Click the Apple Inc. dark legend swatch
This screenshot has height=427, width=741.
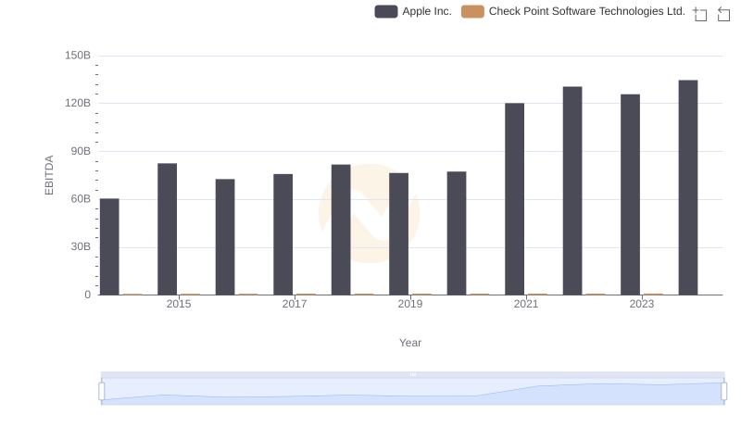tap(386, 11)
